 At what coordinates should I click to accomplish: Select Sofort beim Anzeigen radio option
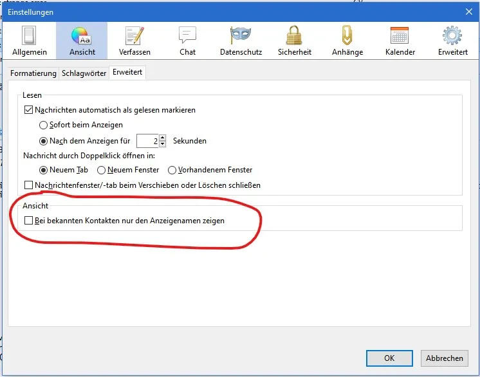click(43, 125)
